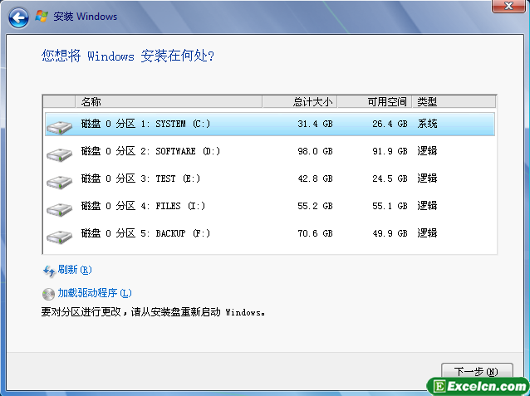Click 逻辑 type in SOFTWARE row

[427, 151]
